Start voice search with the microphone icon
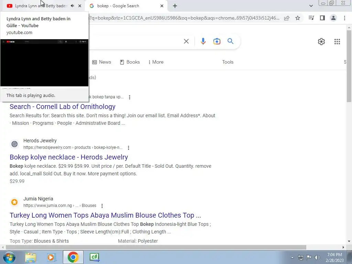This screenshot has width=352, height=264. pyautogui.click(x=203, y=41)
